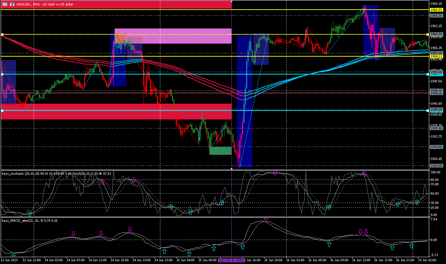Click the gray 1925.00 price label
This screenshot has height=264, width=446.
[436, 166]
